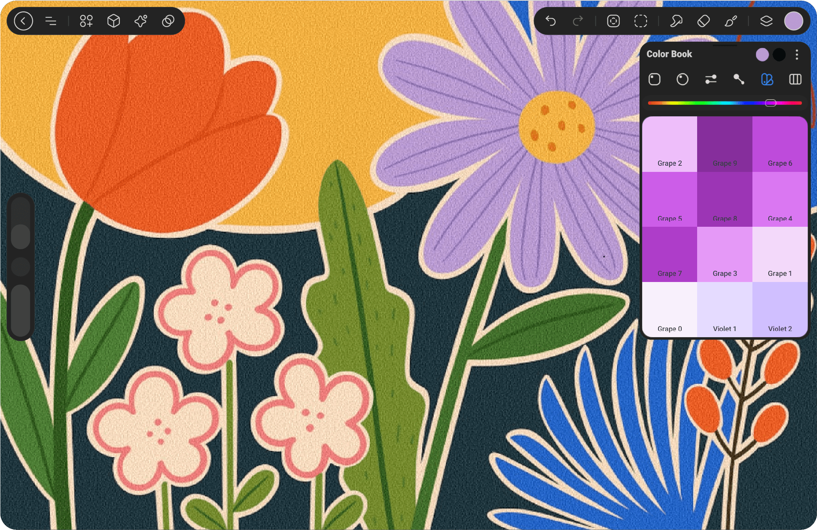Select the black secondary color circle
The image size is (817, 530).
coord(779,55)
